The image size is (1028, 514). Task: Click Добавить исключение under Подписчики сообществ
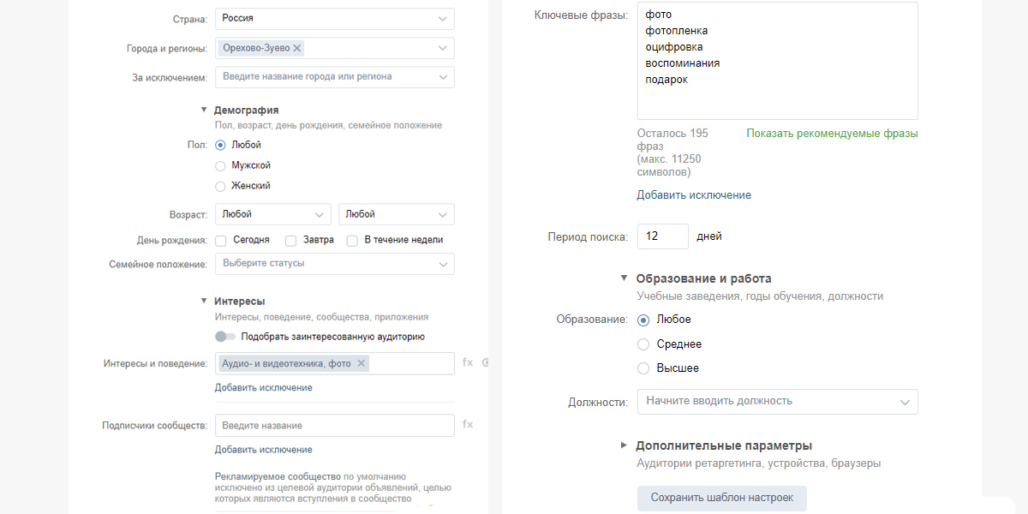[x=264, y=450]
